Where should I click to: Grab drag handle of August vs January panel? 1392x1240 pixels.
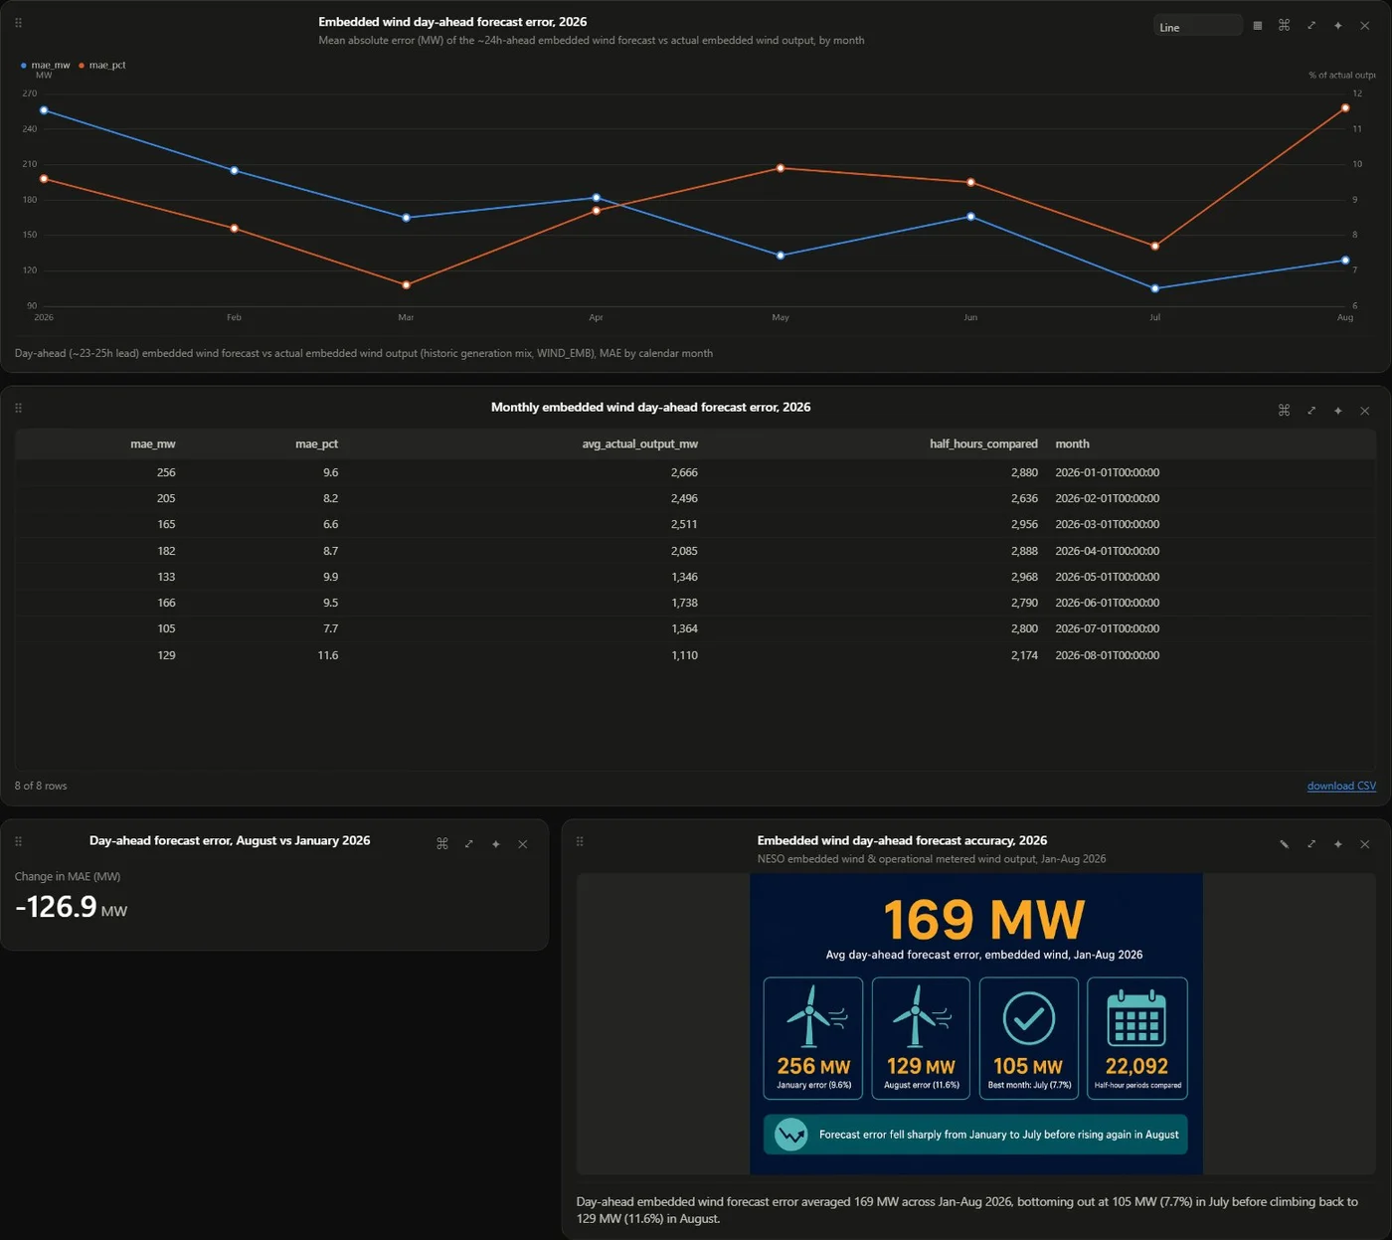click(x=18, y=841)
